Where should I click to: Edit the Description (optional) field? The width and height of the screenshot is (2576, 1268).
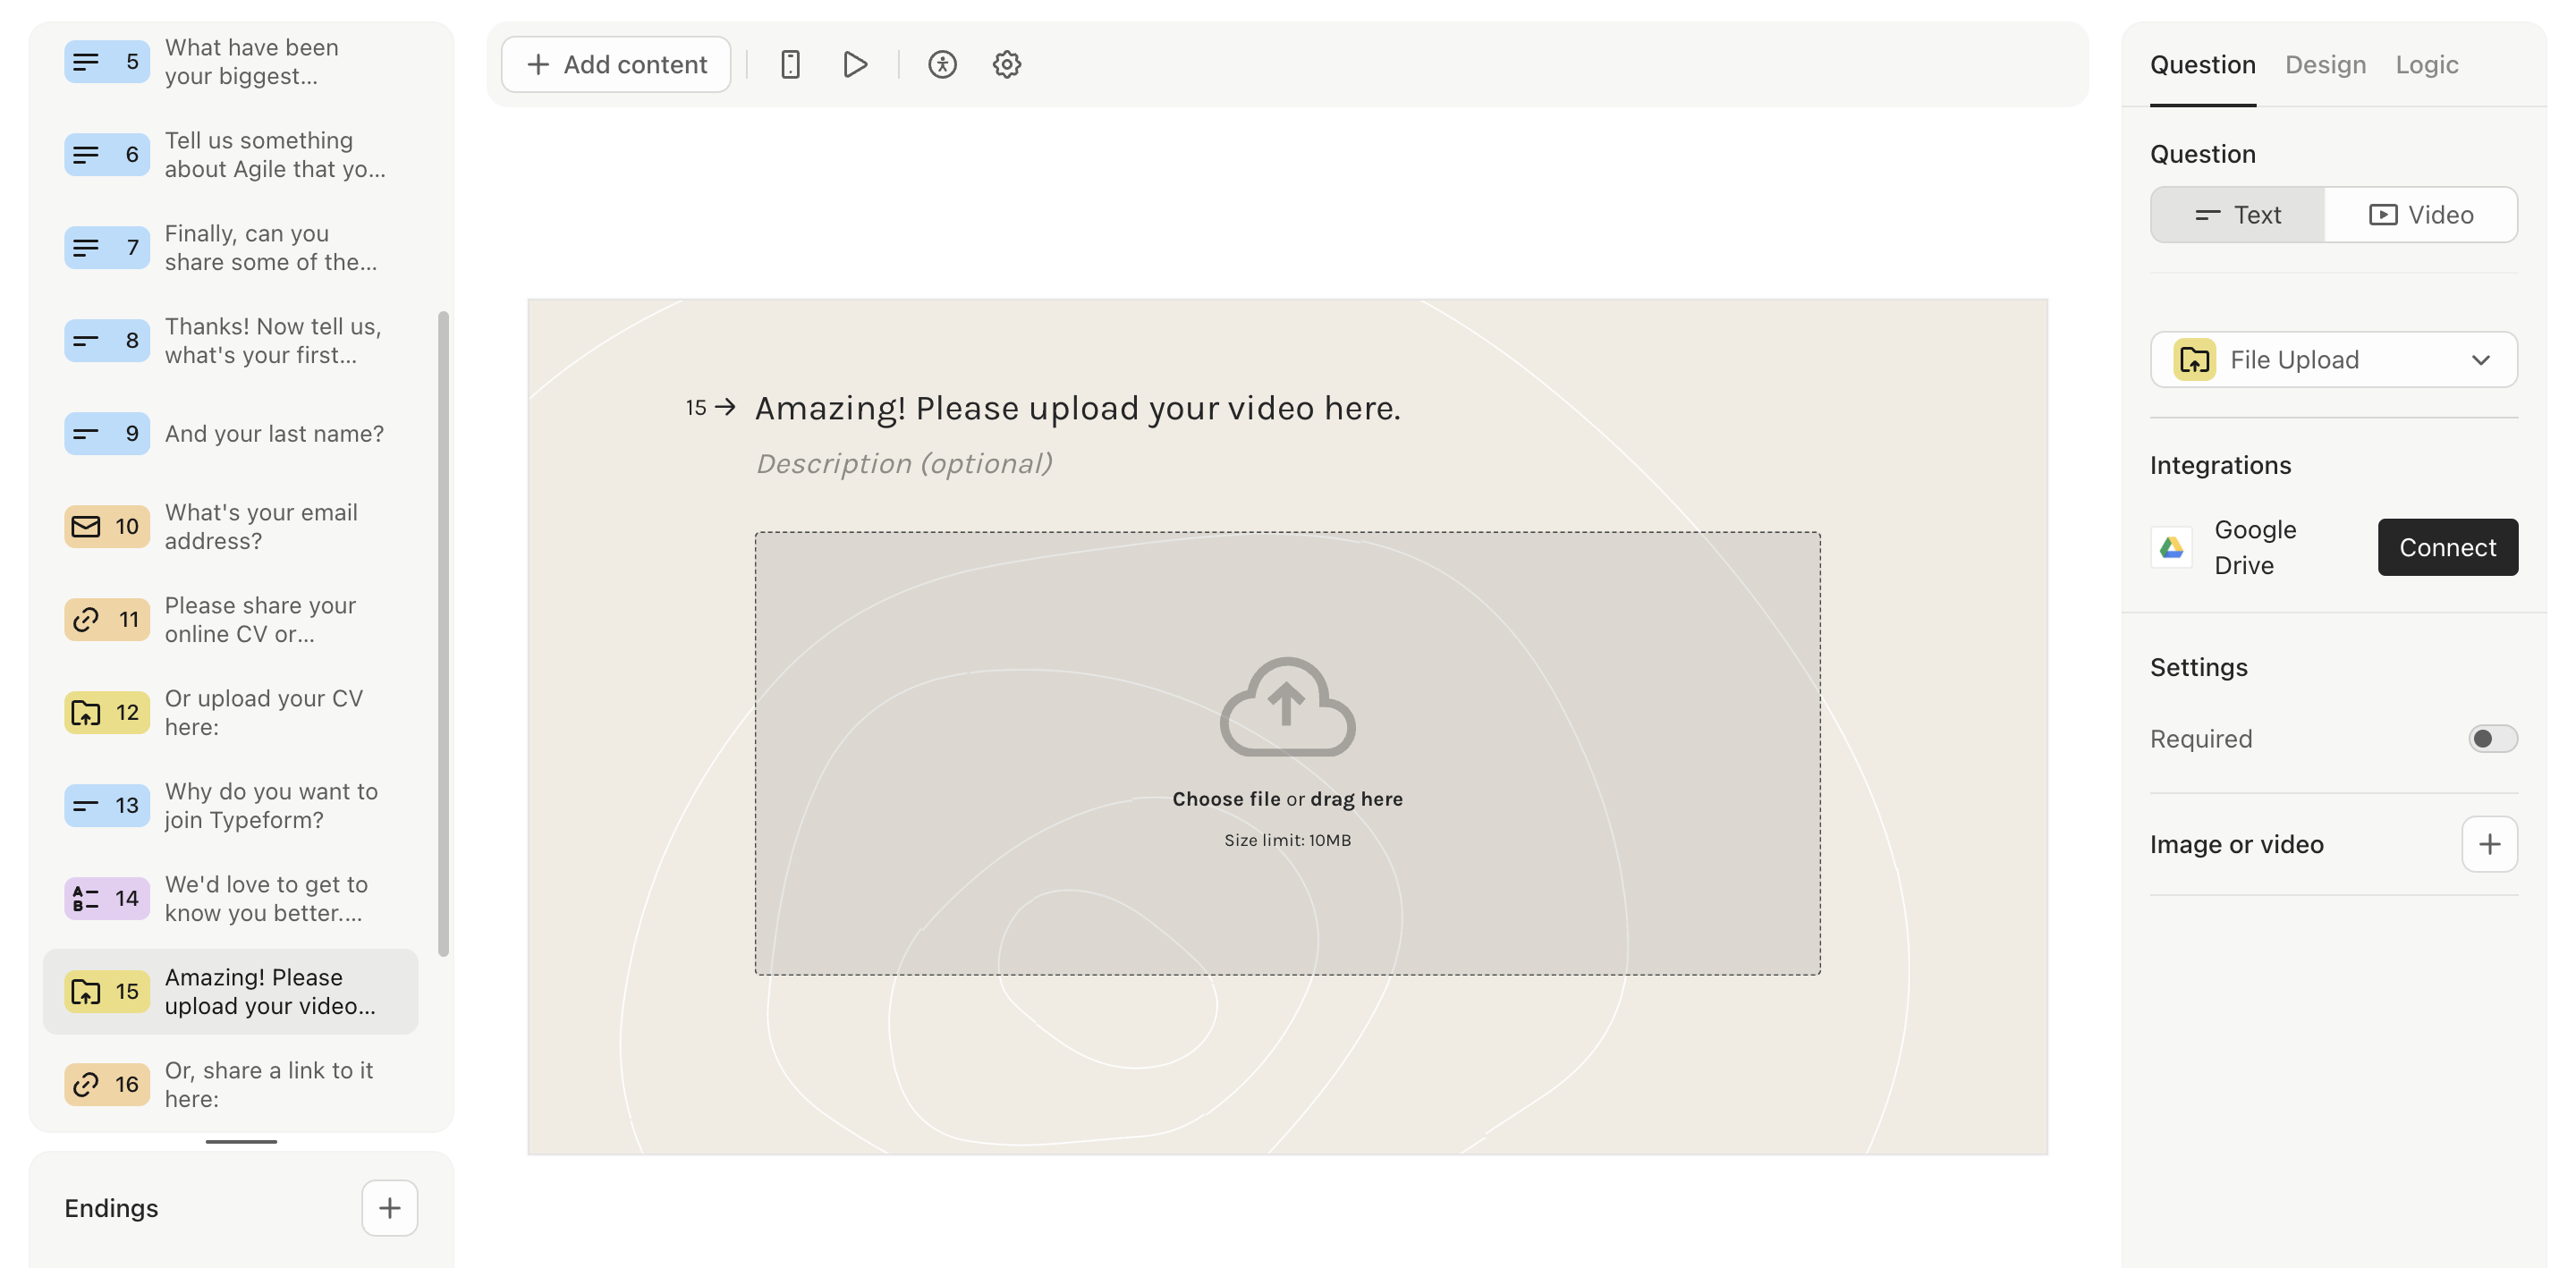(x=903, y=464)
